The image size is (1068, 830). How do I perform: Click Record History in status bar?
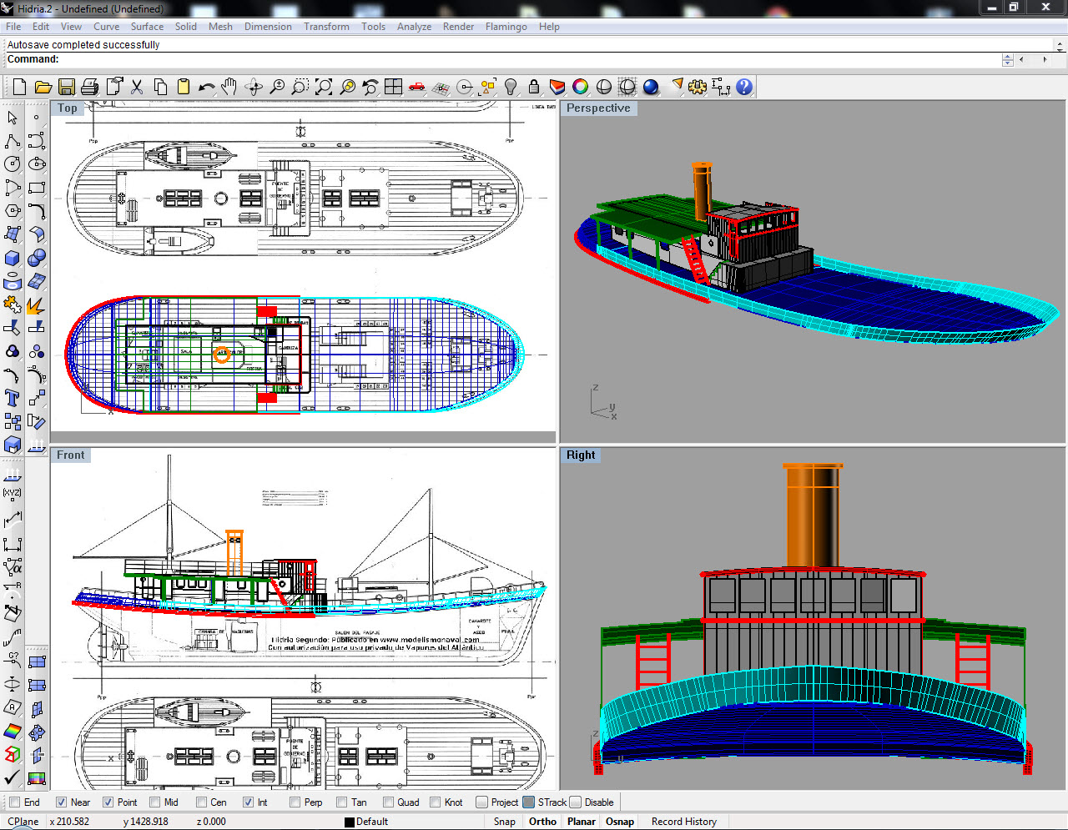pyautogui.click(x=684, y=822)
